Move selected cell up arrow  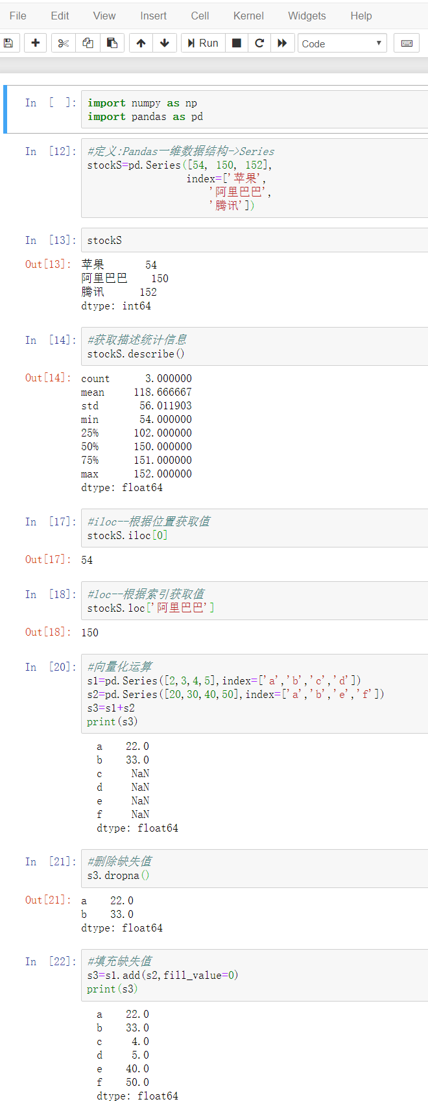pyautogui.click(x=141, y=43)
